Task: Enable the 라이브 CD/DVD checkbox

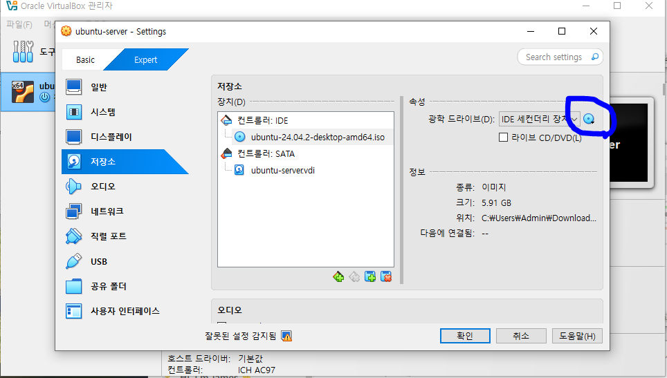Action: 503,138
